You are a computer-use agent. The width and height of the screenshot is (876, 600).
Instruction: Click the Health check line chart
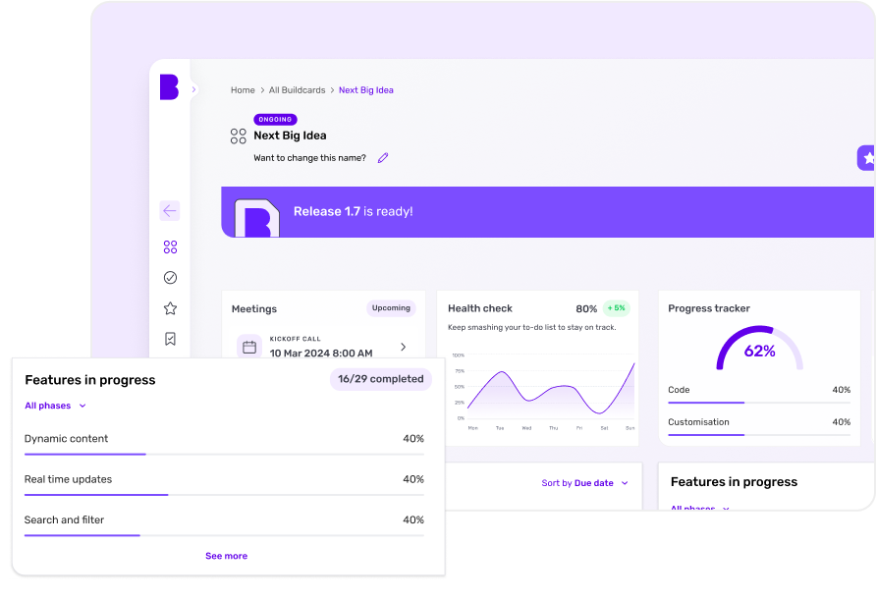tap(545, 391)
